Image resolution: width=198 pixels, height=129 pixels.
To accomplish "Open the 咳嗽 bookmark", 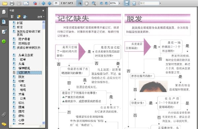I will [21, 81].
